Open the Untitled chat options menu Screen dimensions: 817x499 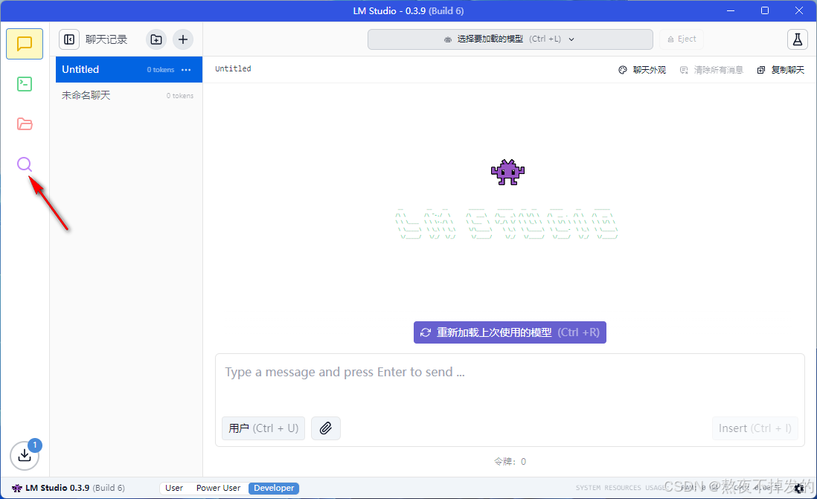coord(186,70)
